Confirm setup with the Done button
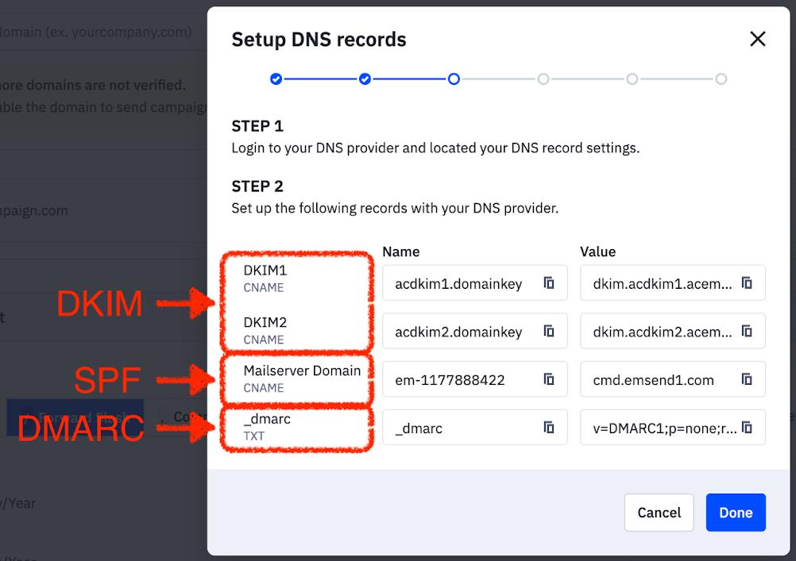796x561 pixels. point(735,513)
